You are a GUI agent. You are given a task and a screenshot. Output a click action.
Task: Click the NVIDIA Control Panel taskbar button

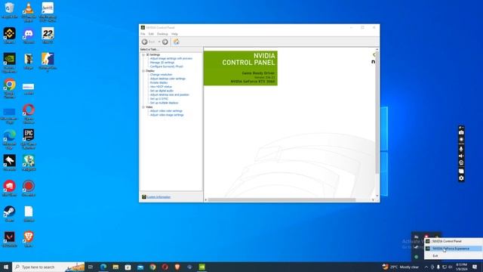click(202, 267)
